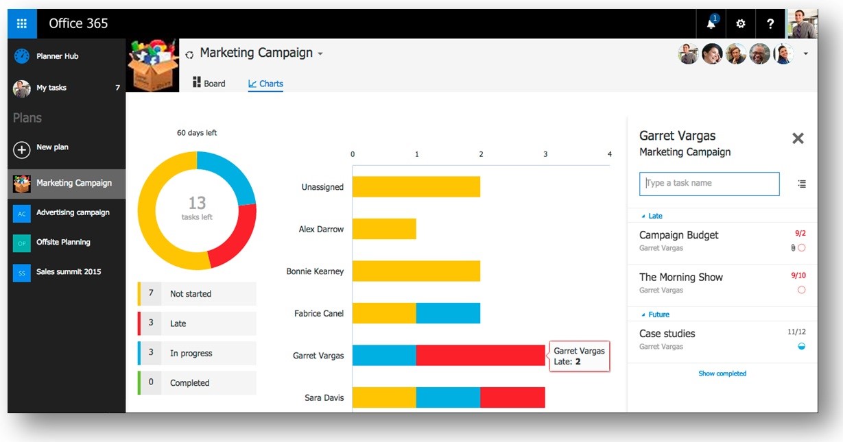Click the help question mark icon

pos(770,24)
